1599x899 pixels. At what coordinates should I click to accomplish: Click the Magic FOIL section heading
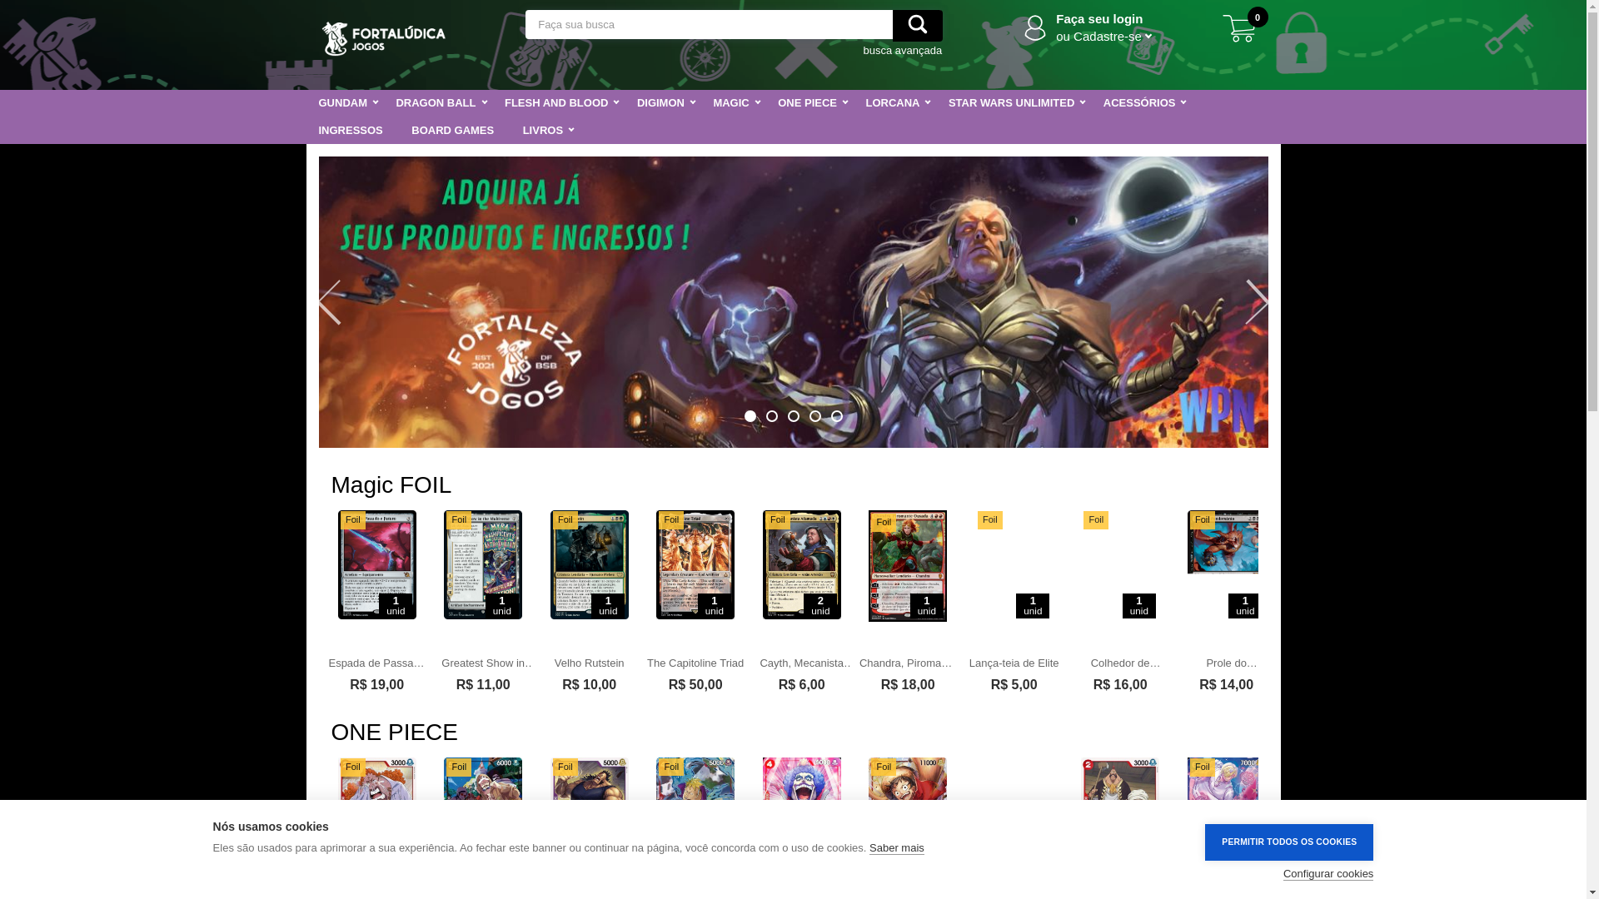click(x=391, y=485)
